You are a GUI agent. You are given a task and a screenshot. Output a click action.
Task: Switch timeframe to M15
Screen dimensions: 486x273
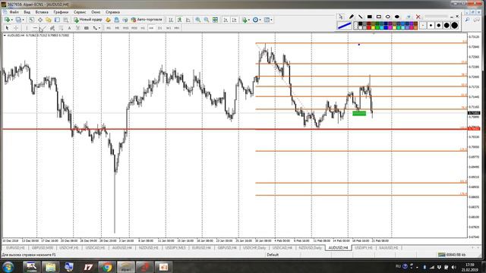(125, 28)
